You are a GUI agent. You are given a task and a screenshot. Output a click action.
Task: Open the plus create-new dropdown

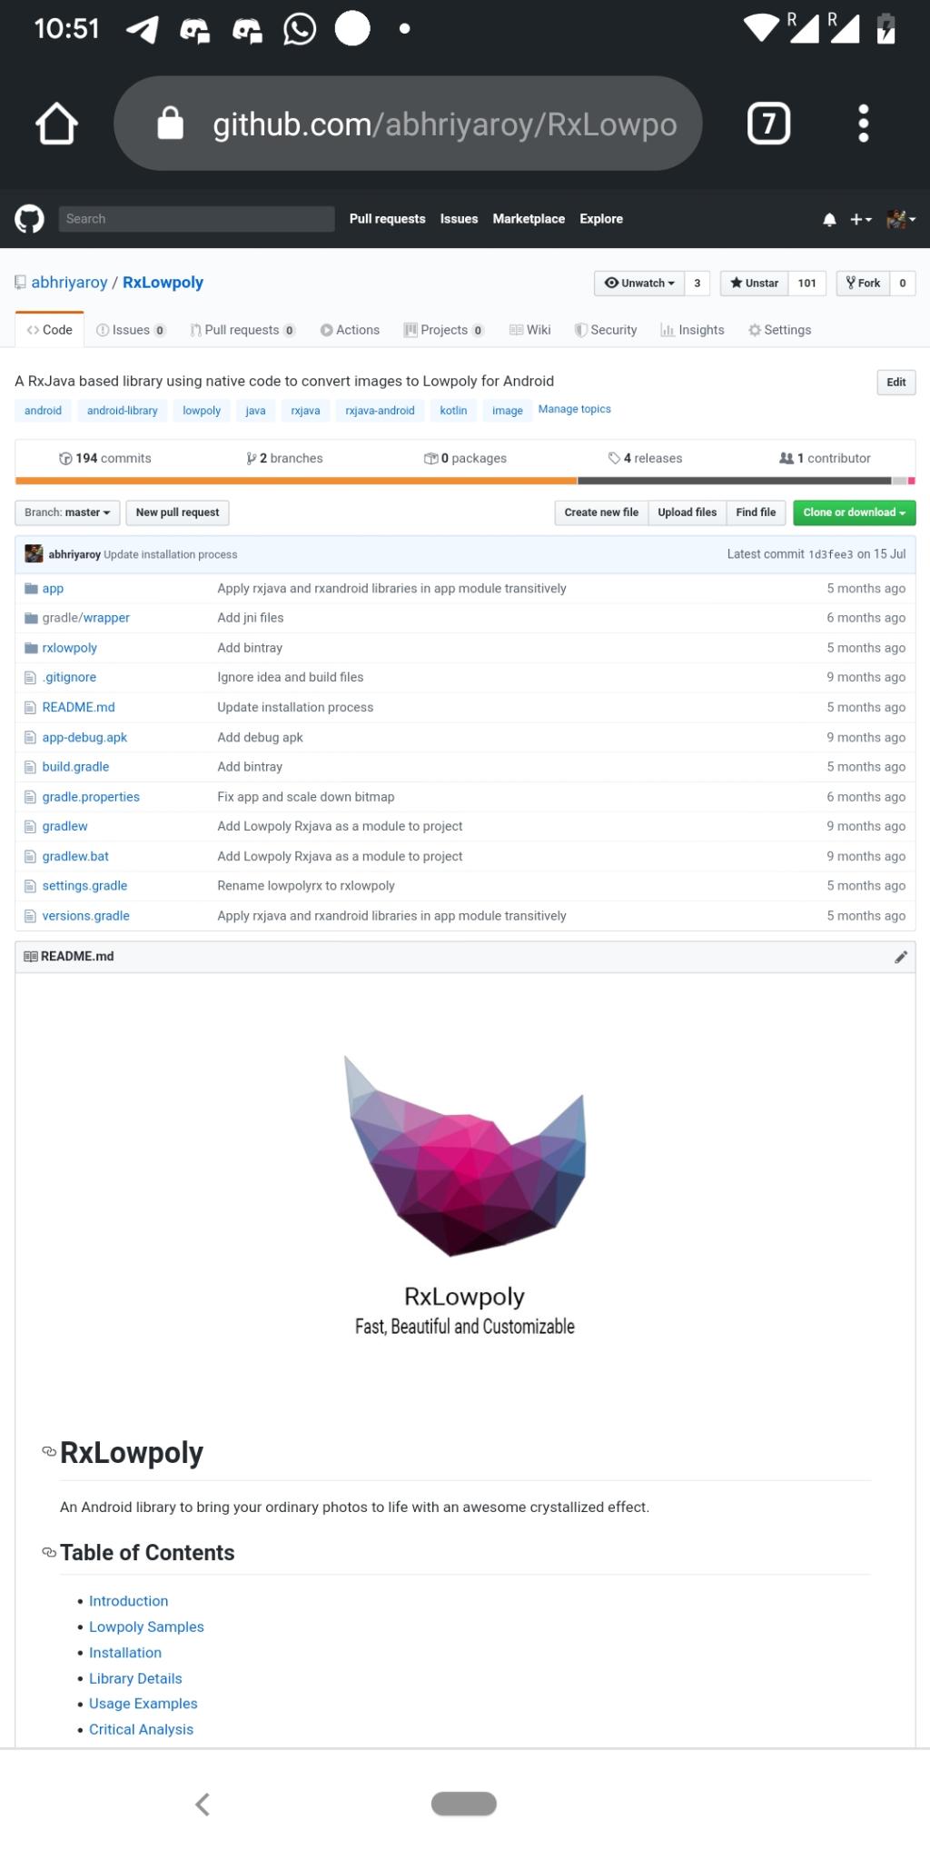(x=861, y=220)
